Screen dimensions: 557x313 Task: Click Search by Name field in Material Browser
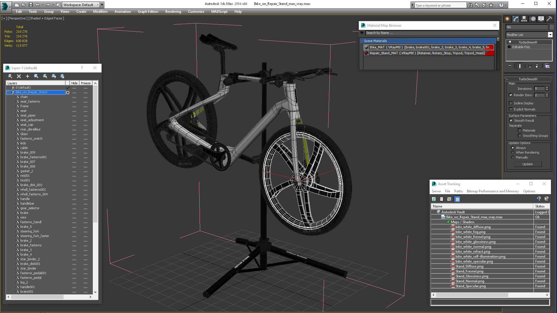pos(429,32)
